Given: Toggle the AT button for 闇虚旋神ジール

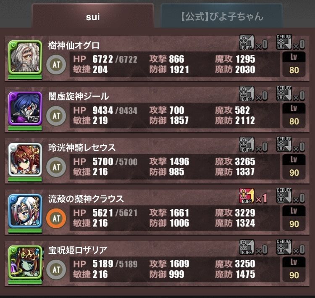Looking at the screenshot, I should pos(56,116).
